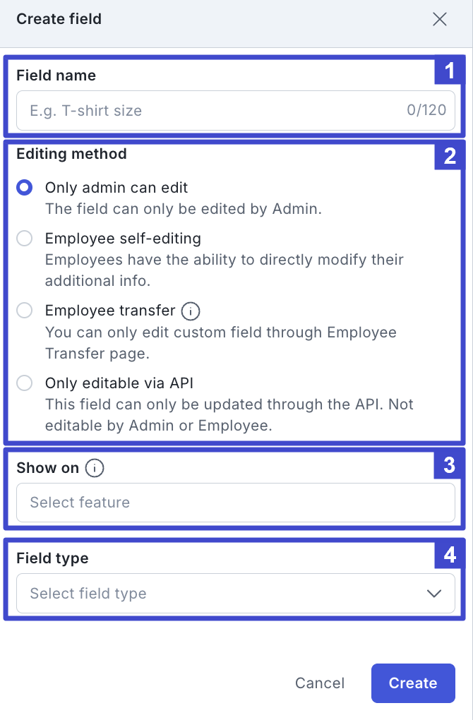Click the info icon next to Show on

pyautogui.click(x=95, y=469)
